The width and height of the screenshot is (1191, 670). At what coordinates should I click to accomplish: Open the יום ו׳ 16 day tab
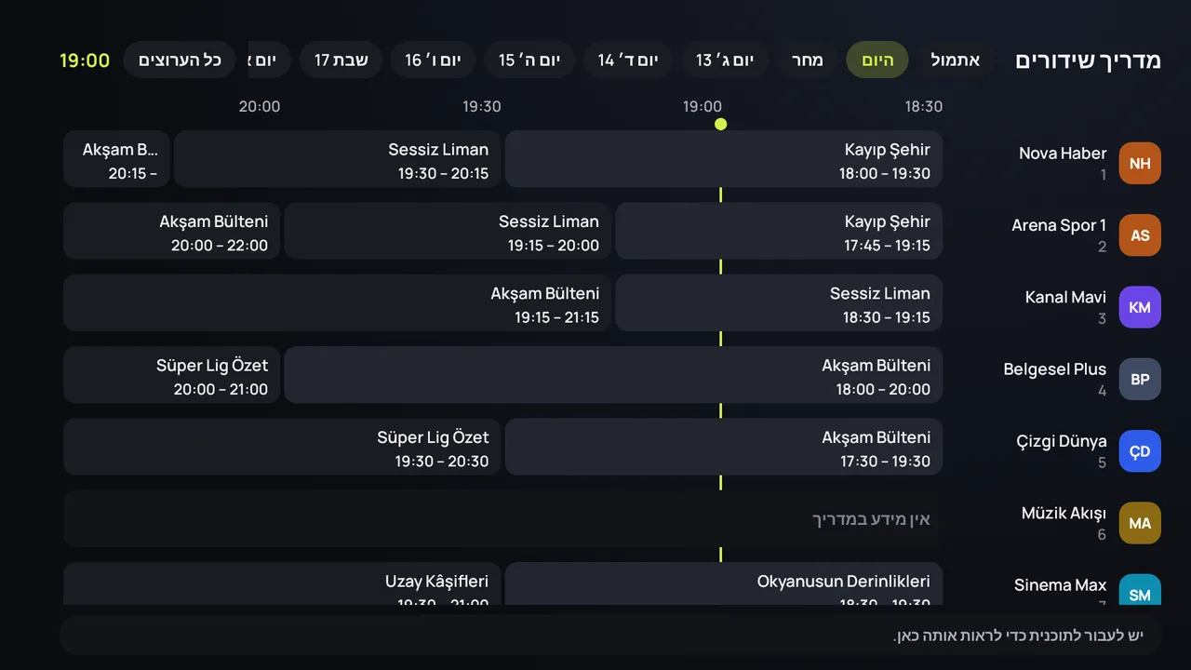[433, 60]
